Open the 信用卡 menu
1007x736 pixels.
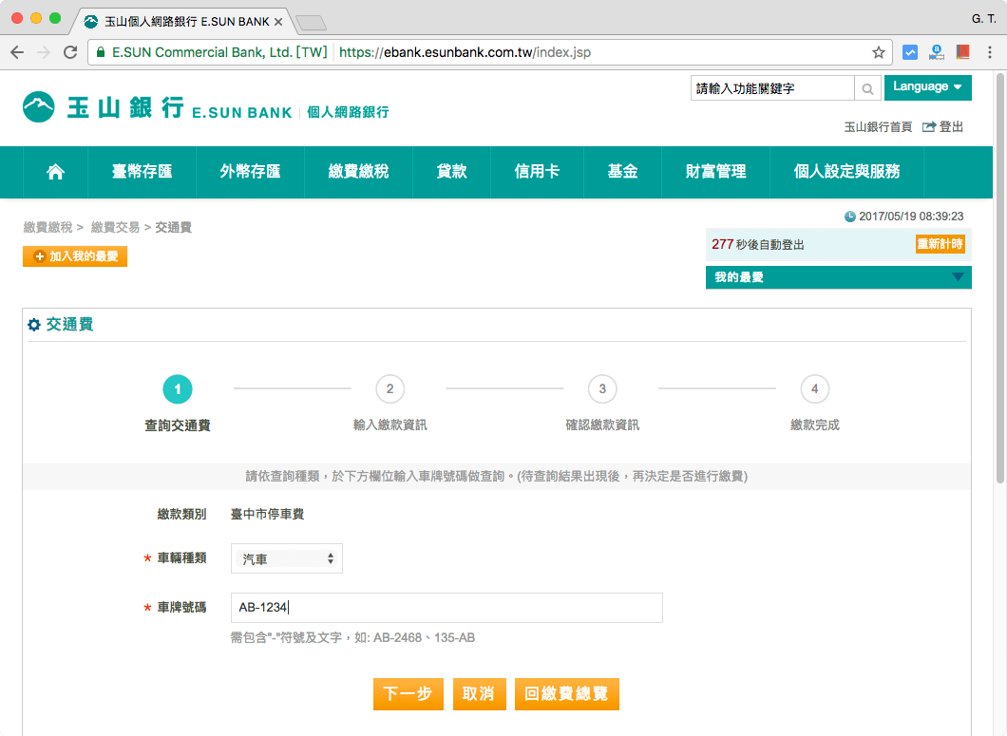537,172
